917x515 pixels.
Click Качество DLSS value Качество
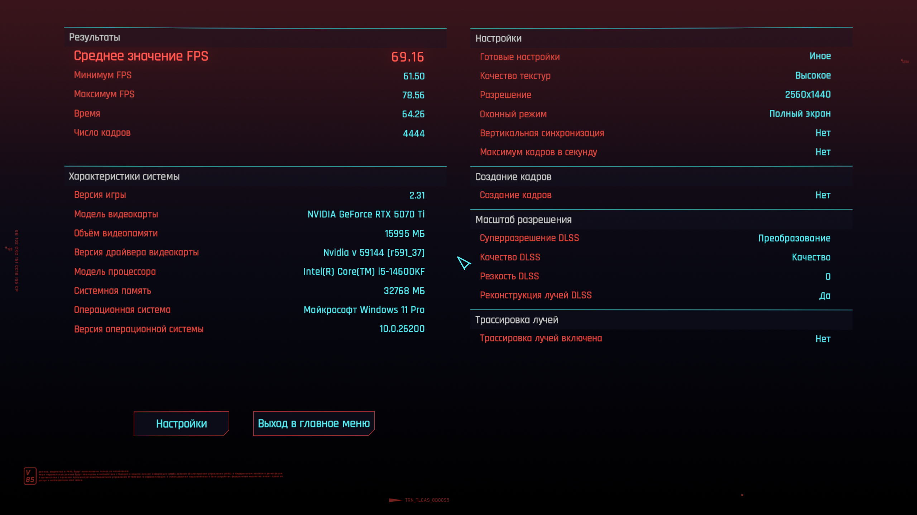point(811,257)
